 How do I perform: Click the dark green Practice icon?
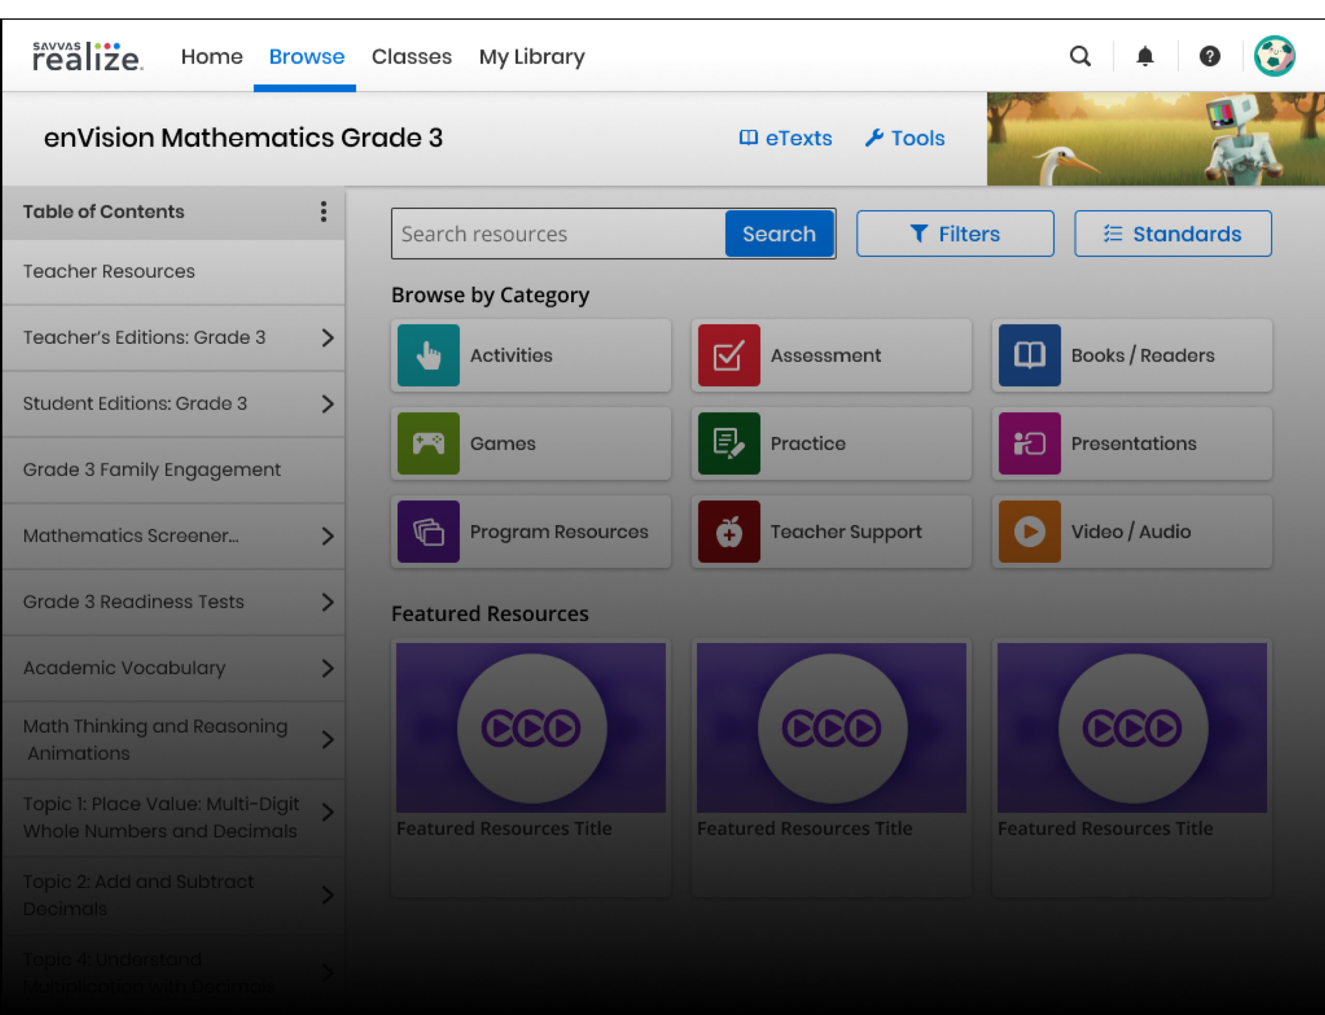point(729,444)
